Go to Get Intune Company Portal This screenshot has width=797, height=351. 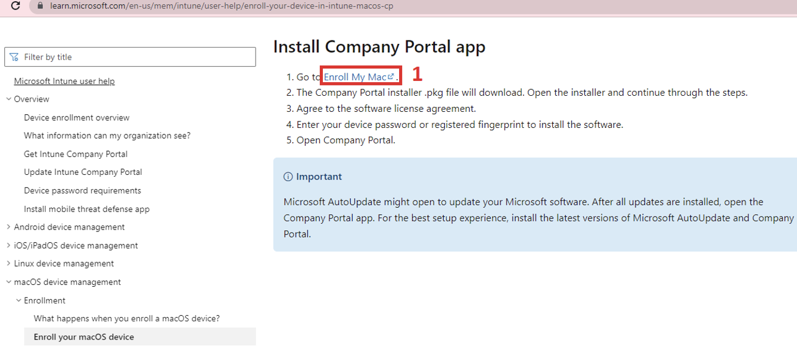76,154
